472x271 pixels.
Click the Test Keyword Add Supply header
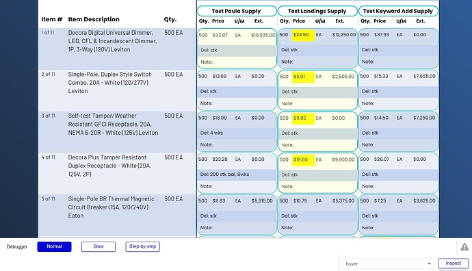coord(398,11)
